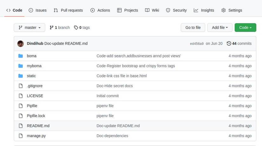The image size is (262, 146).
Task: Click the static folder icon
Action: [21, 76]
